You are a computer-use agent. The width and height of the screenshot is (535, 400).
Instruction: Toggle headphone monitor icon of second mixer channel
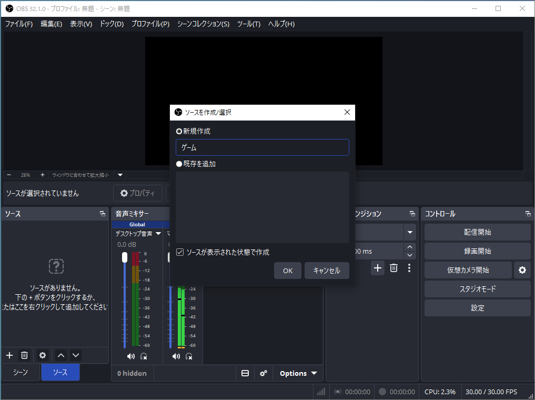[189, 356]
